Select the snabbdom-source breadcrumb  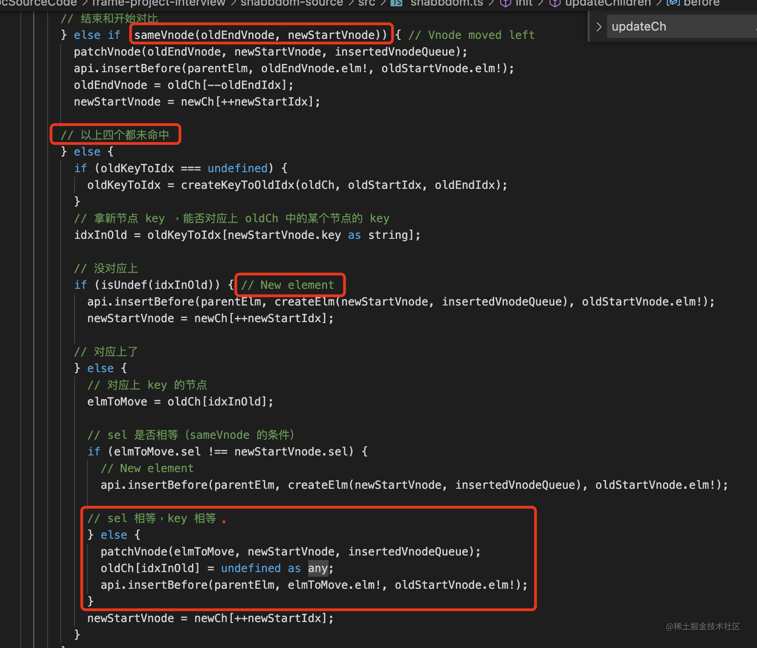[x=292, y=3]
